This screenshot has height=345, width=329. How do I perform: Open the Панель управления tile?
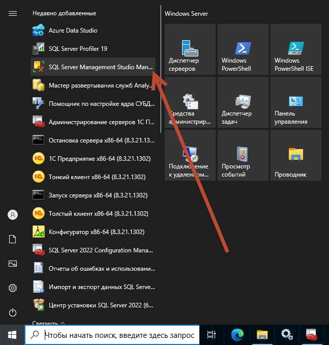tap(296, 102)
